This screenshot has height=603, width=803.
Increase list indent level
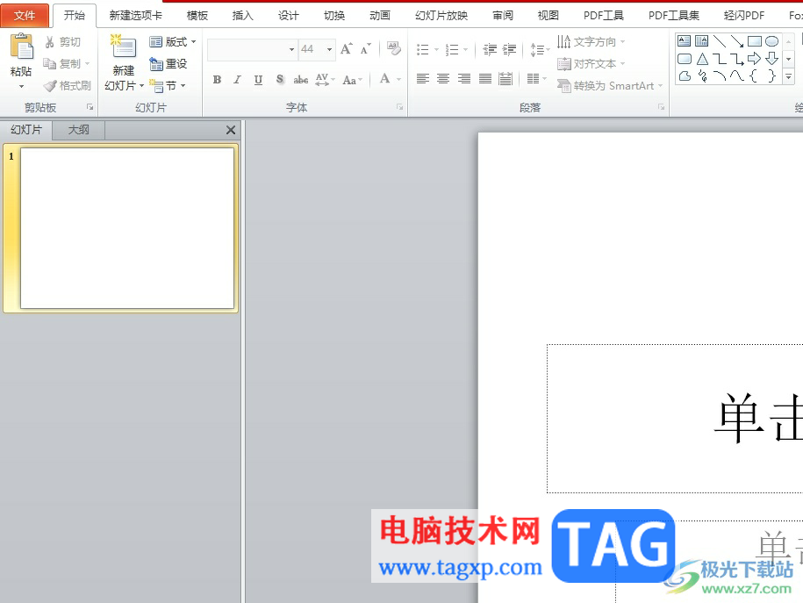(x=509, y=49)
